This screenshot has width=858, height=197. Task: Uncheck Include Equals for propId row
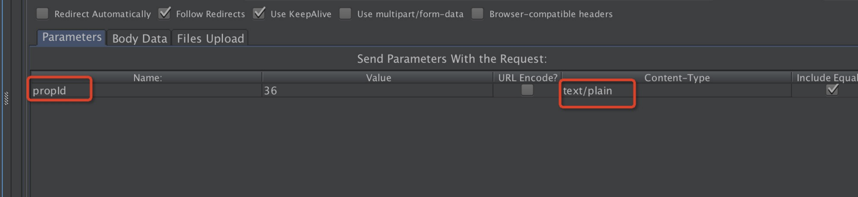click(832, 90)
